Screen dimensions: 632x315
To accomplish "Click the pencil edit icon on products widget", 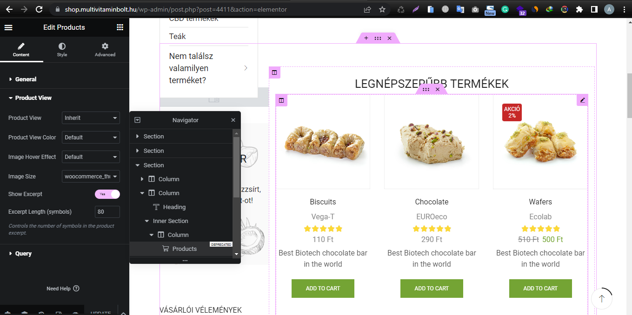I will click(x=582, y=100).
